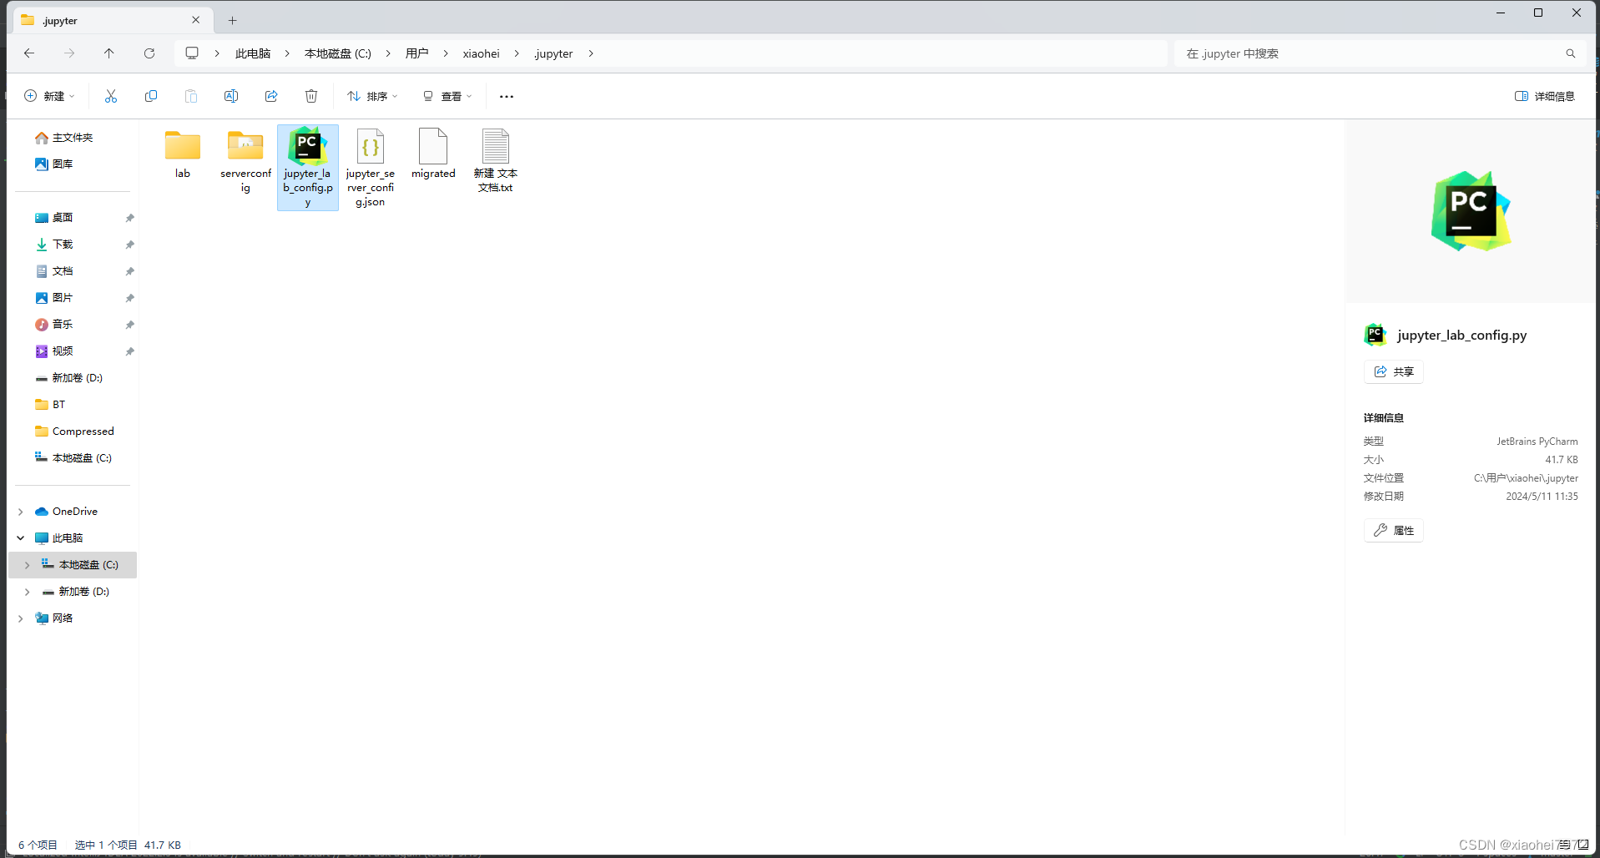
Task: Click the search magnifier in the search box
Action: tap(1570, 53)
